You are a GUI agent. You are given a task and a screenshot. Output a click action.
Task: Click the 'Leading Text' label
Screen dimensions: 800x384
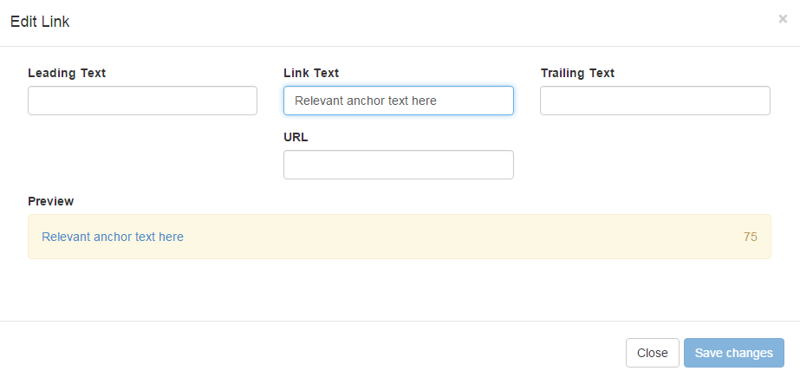pyautogui.click(x=67, y=73)
